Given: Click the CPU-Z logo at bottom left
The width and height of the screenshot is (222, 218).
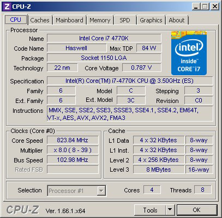Looking at the screenshot, I should (23, 210).
